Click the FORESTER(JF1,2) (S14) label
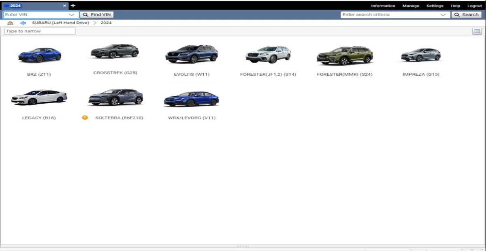This screenshot has height=251, width=486. [x=268, y=74]
